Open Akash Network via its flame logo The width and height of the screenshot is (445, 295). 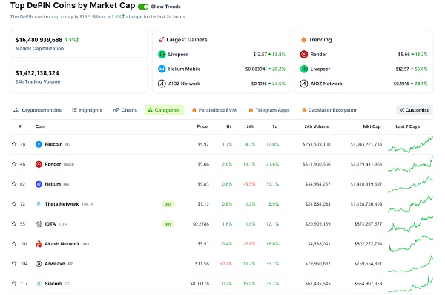tap(39, 244)
